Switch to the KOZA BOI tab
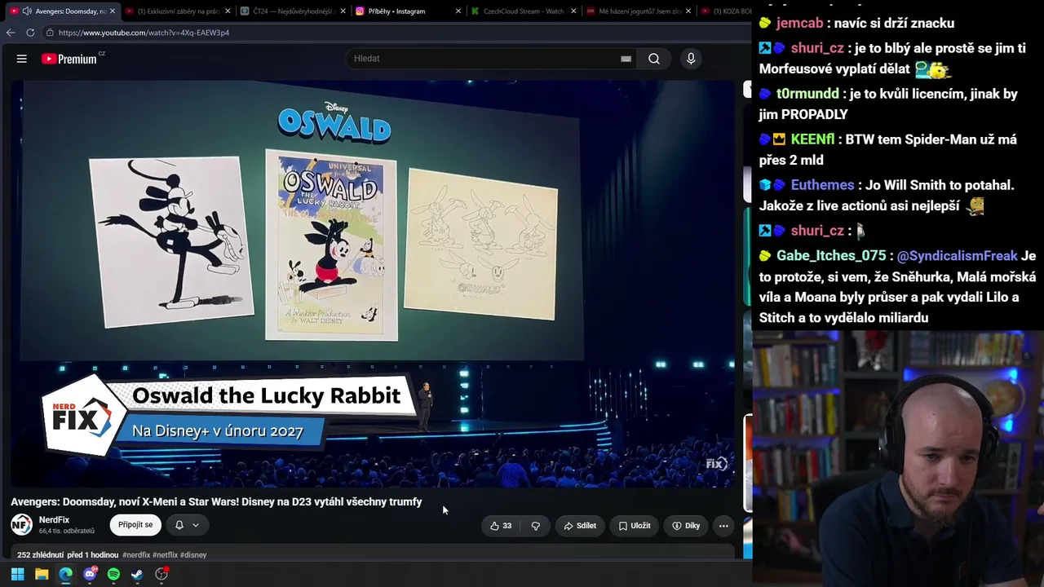1044x587 pixels. [726, 11]
